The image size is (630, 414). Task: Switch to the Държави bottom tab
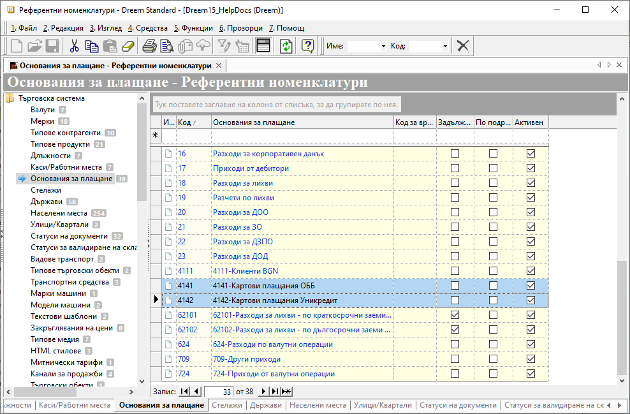coord(266,405)
